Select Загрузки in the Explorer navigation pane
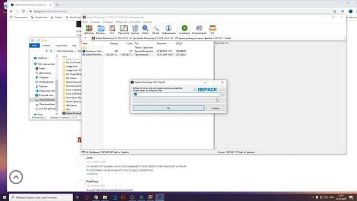357x201 pixels. click(x=42, y=78)
